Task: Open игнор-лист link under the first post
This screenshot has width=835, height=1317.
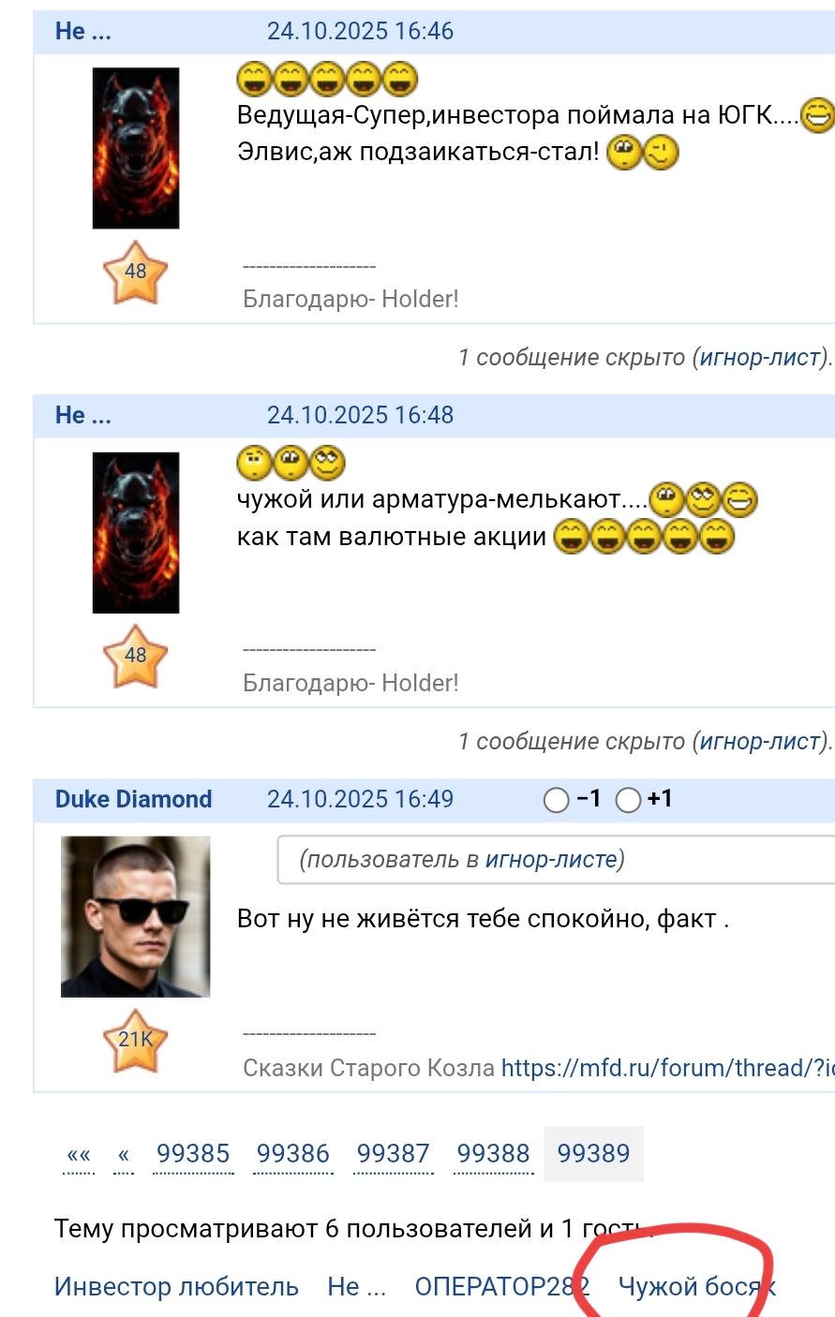Action: click(761, 357)
